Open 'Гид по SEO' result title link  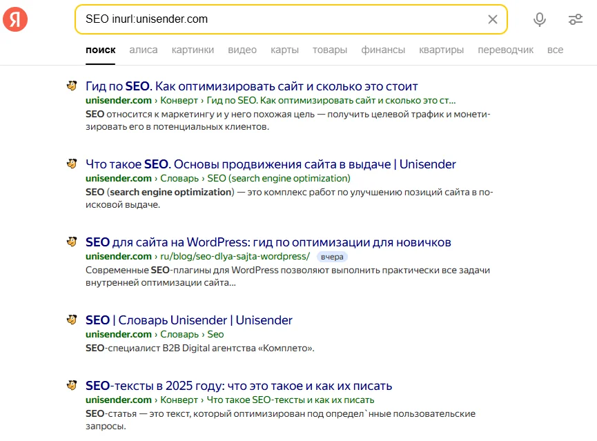point(251,86)
